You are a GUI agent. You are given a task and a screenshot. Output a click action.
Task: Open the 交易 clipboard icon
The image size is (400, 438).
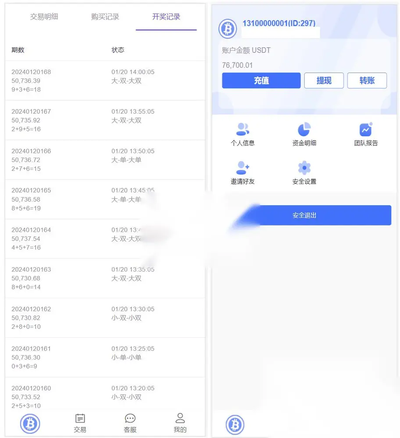[x=80, y=418]
